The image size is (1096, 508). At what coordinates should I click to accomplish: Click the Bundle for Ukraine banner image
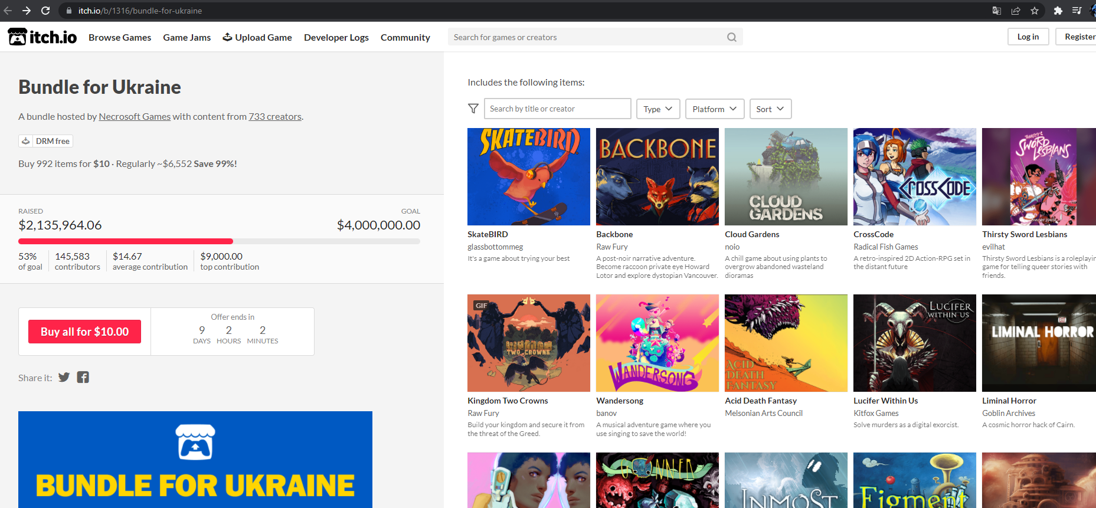tap(195, 460)
